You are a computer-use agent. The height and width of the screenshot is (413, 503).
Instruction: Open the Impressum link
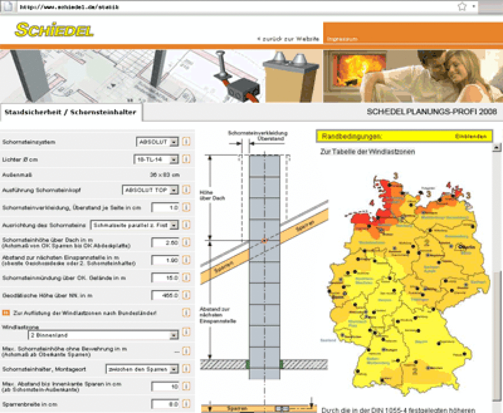click(x=342, y=39)
